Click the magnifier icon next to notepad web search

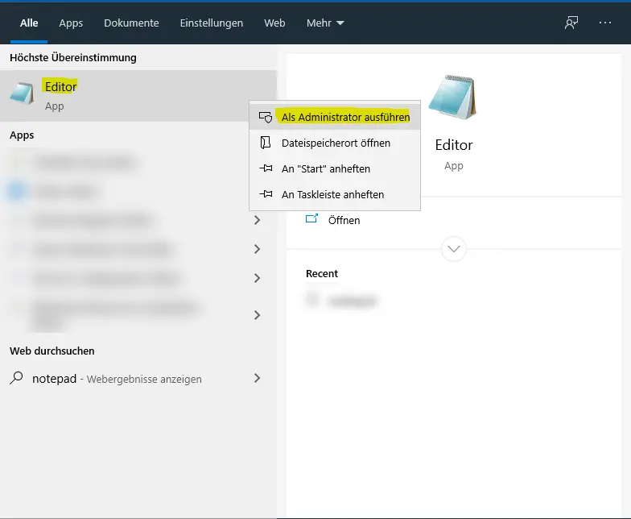point(17,378)
